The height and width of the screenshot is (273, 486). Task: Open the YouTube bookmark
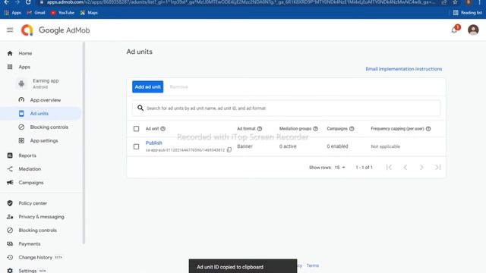click(62, 13)
